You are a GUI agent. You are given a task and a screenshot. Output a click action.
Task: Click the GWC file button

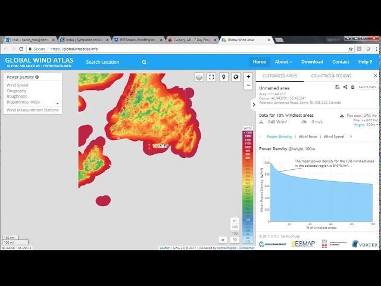coord(370,116)
